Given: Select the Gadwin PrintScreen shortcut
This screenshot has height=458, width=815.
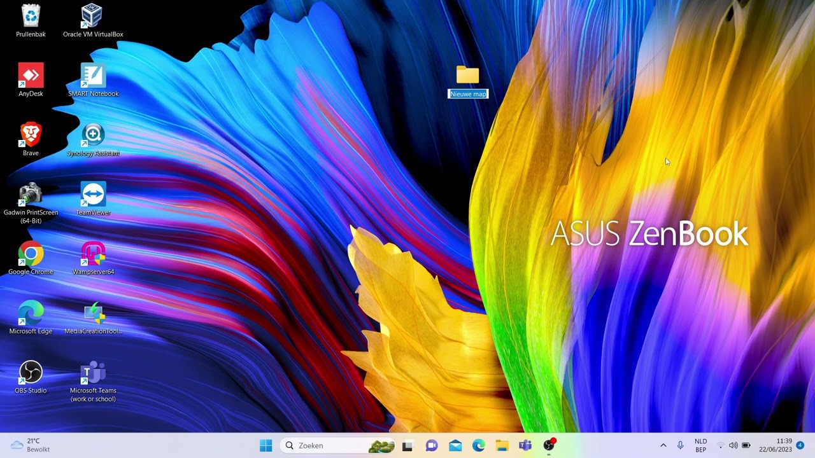Looking at the screenshot, I should pyautogui.click(x=31, y=204).
